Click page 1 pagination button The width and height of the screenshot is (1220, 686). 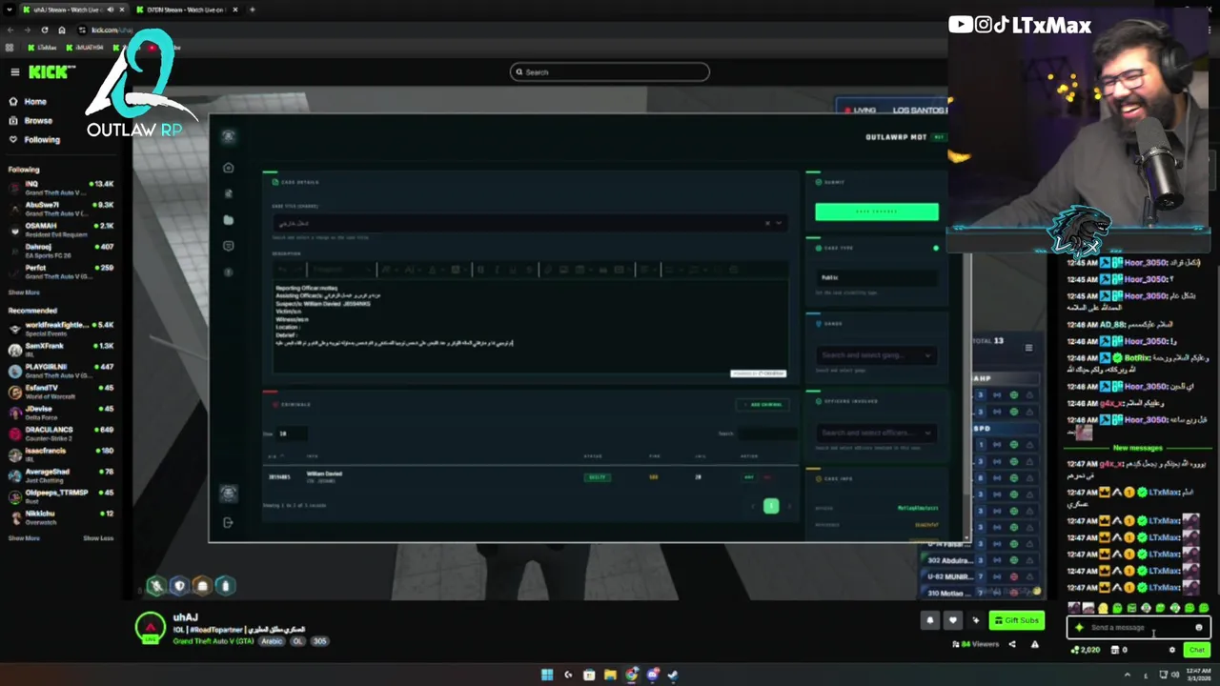pyautogui.click(x=770, y=506)
